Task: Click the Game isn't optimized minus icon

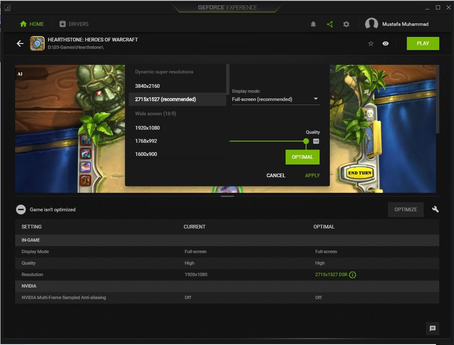Action: tap(21, 209)
